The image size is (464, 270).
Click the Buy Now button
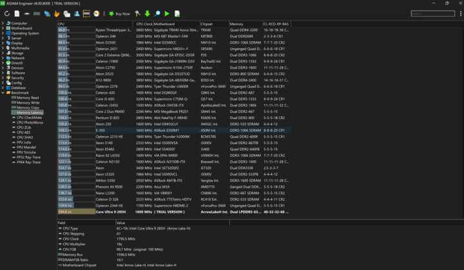click(x=120, y=14)
